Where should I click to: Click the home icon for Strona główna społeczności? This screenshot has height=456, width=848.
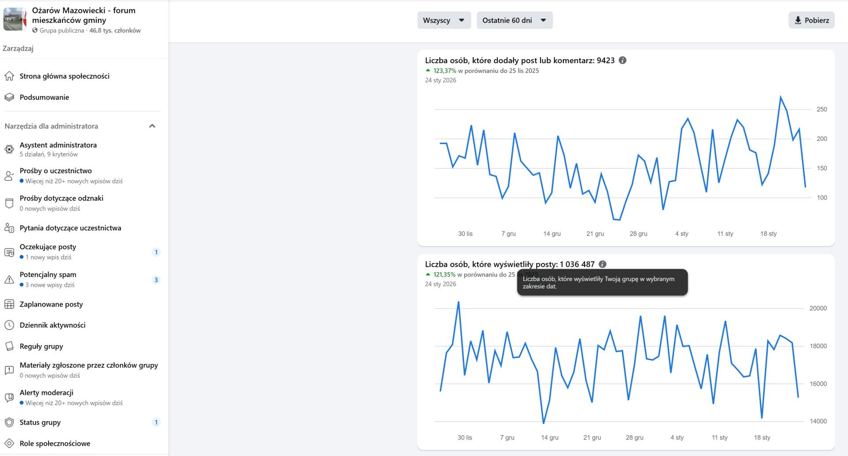(9, 76)
